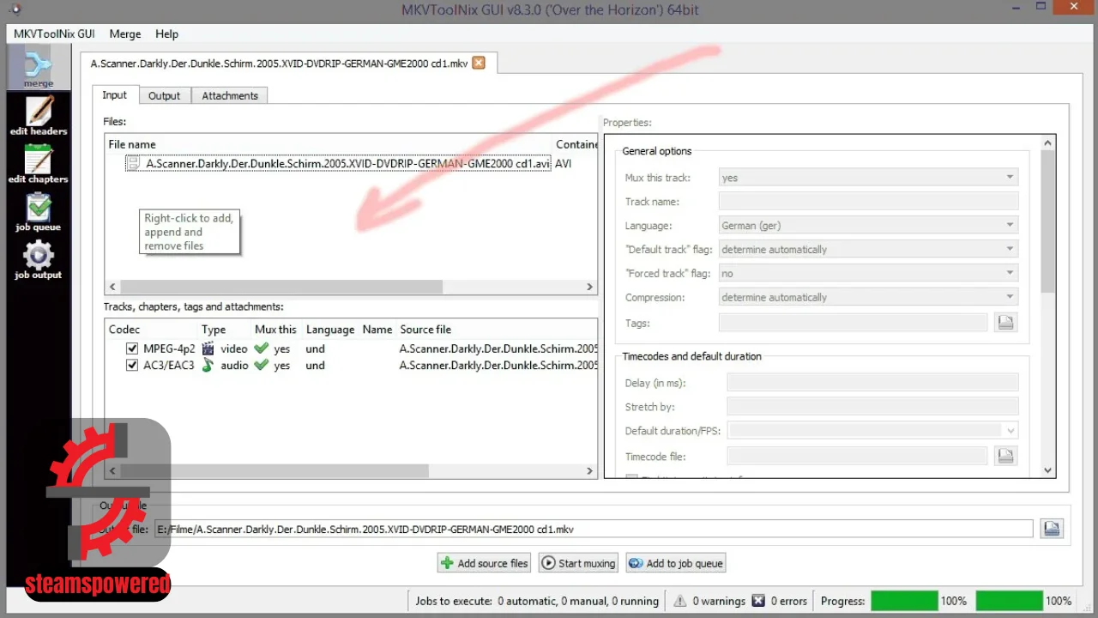1098x618 pixels.
Task: Open the merge tool in sidebar
Action: [x=39, y=69]
